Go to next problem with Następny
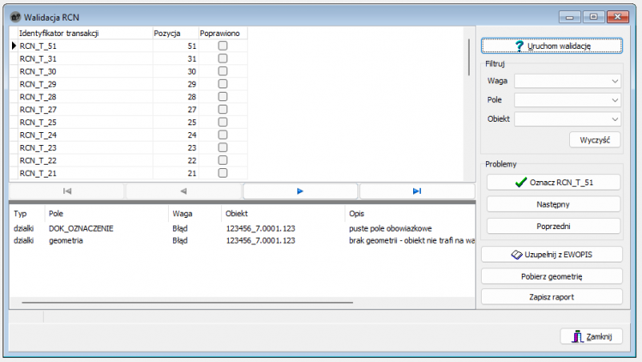This screenshot has width=642, height=362. point(553,204)
